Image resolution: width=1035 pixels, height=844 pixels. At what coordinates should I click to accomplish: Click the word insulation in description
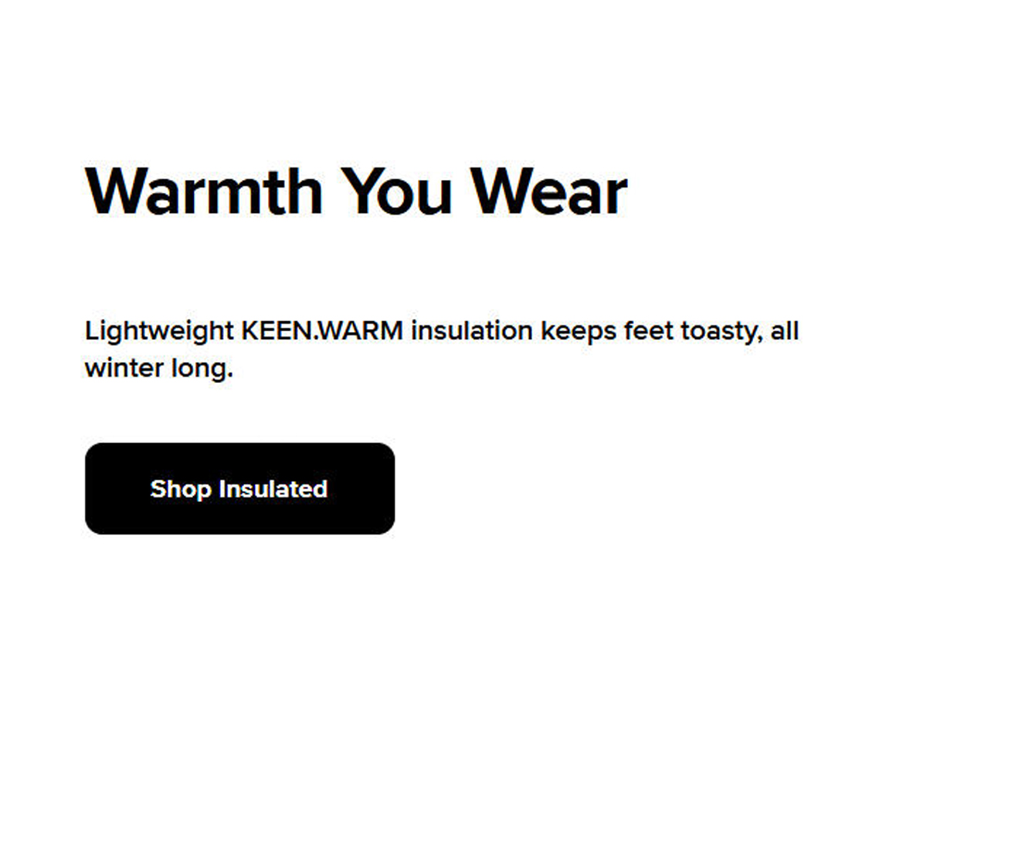(x=471, y=330)
